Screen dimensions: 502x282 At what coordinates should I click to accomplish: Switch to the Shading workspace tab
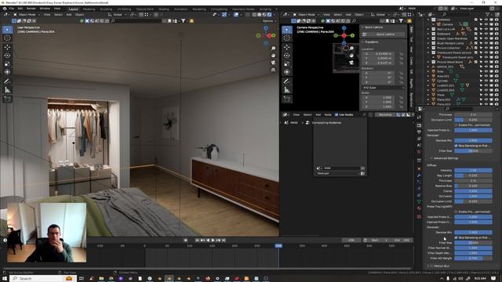tap(164, 9)
